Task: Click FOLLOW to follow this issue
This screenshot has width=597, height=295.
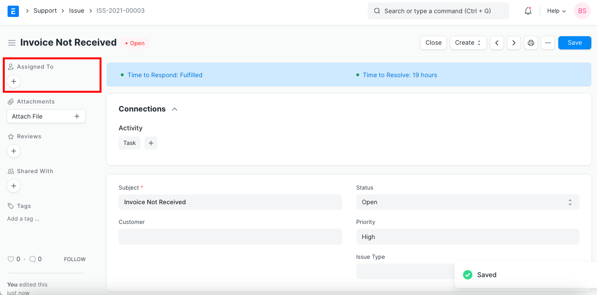Action: click(74, 259)
